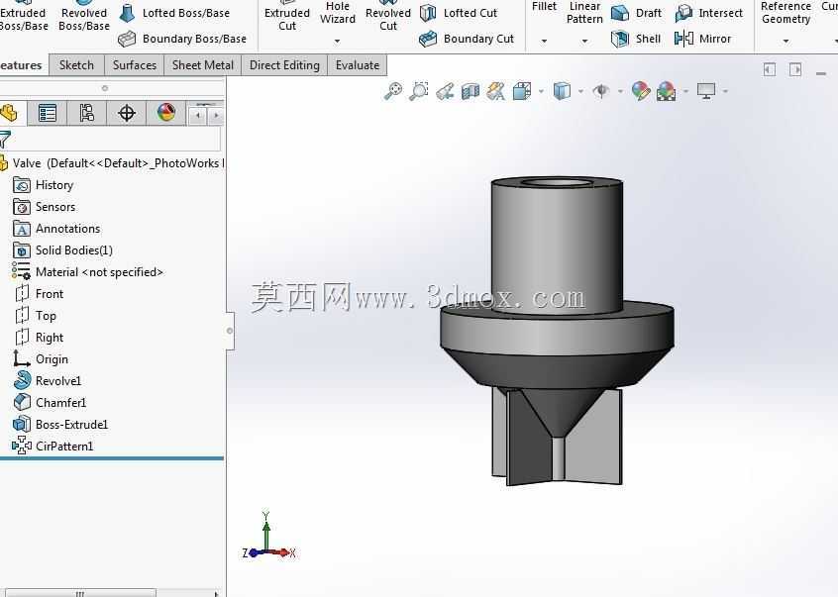This screenshot has width=838, height=597.
Task: Switch to the Sketch tab
Action: point(76,65)
